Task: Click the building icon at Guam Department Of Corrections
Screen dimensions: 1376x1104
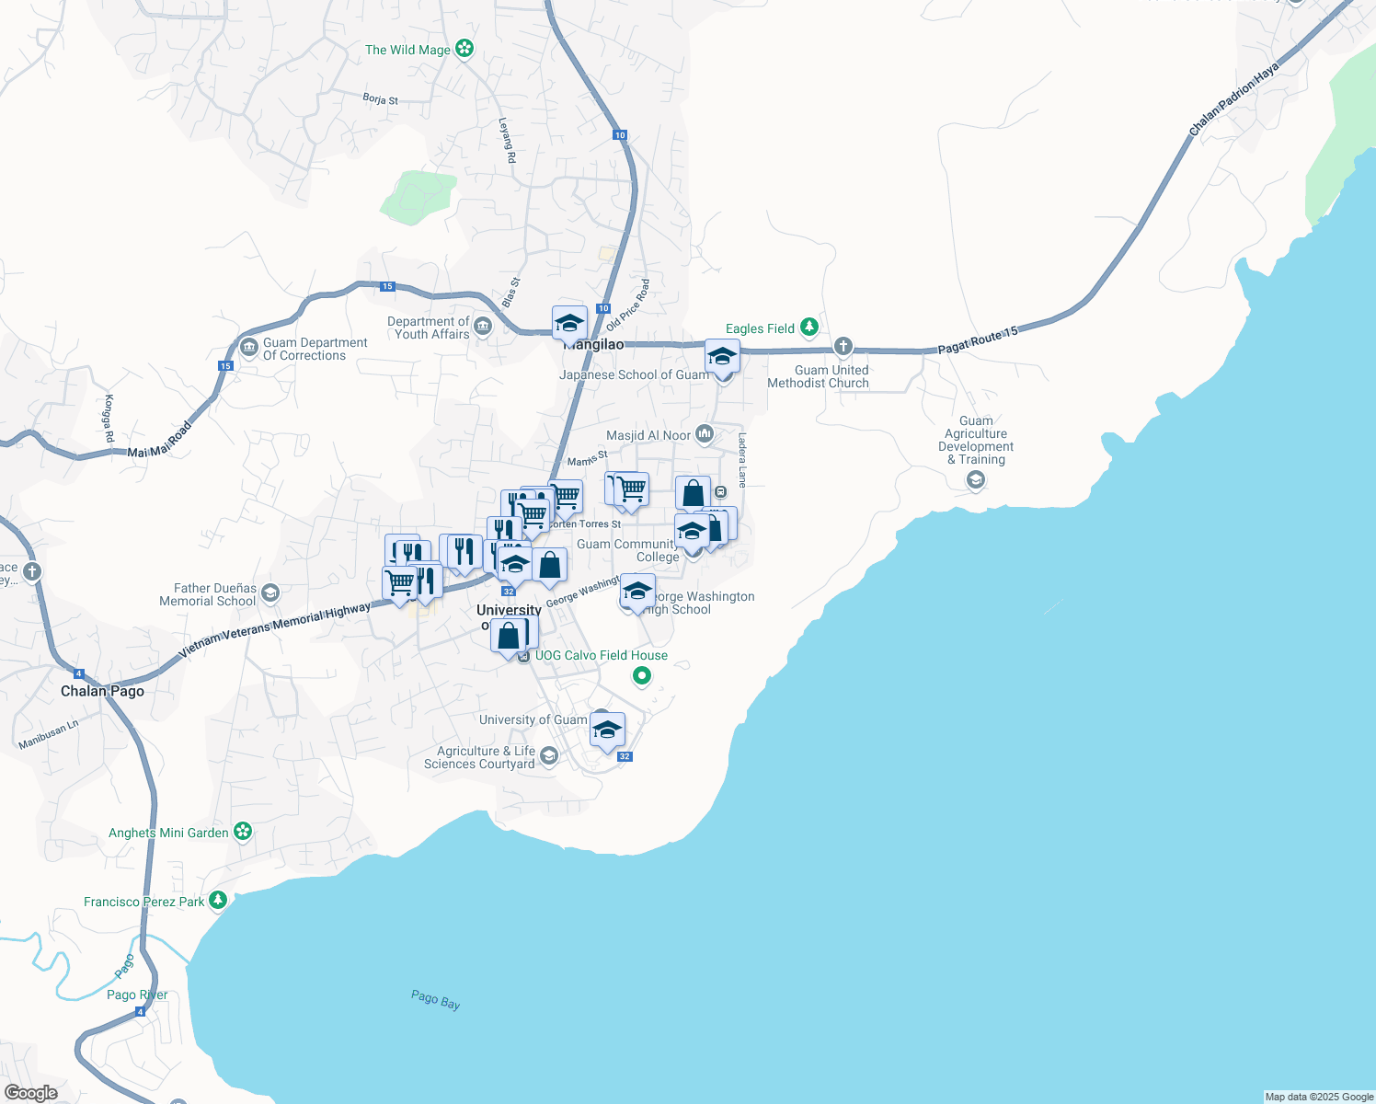Action: point(250,347)
